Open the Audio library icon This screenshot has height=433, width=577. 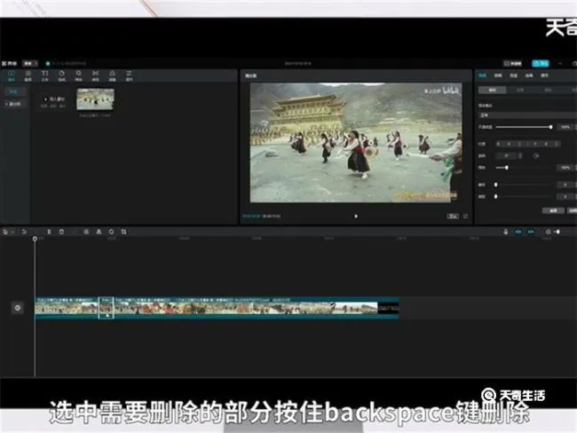[28, 75]
